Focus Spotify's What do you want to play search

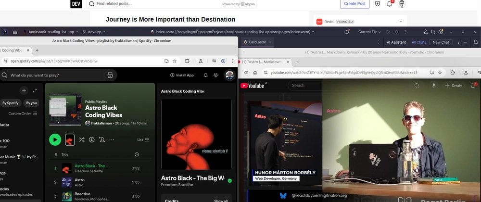click(52, 75)
